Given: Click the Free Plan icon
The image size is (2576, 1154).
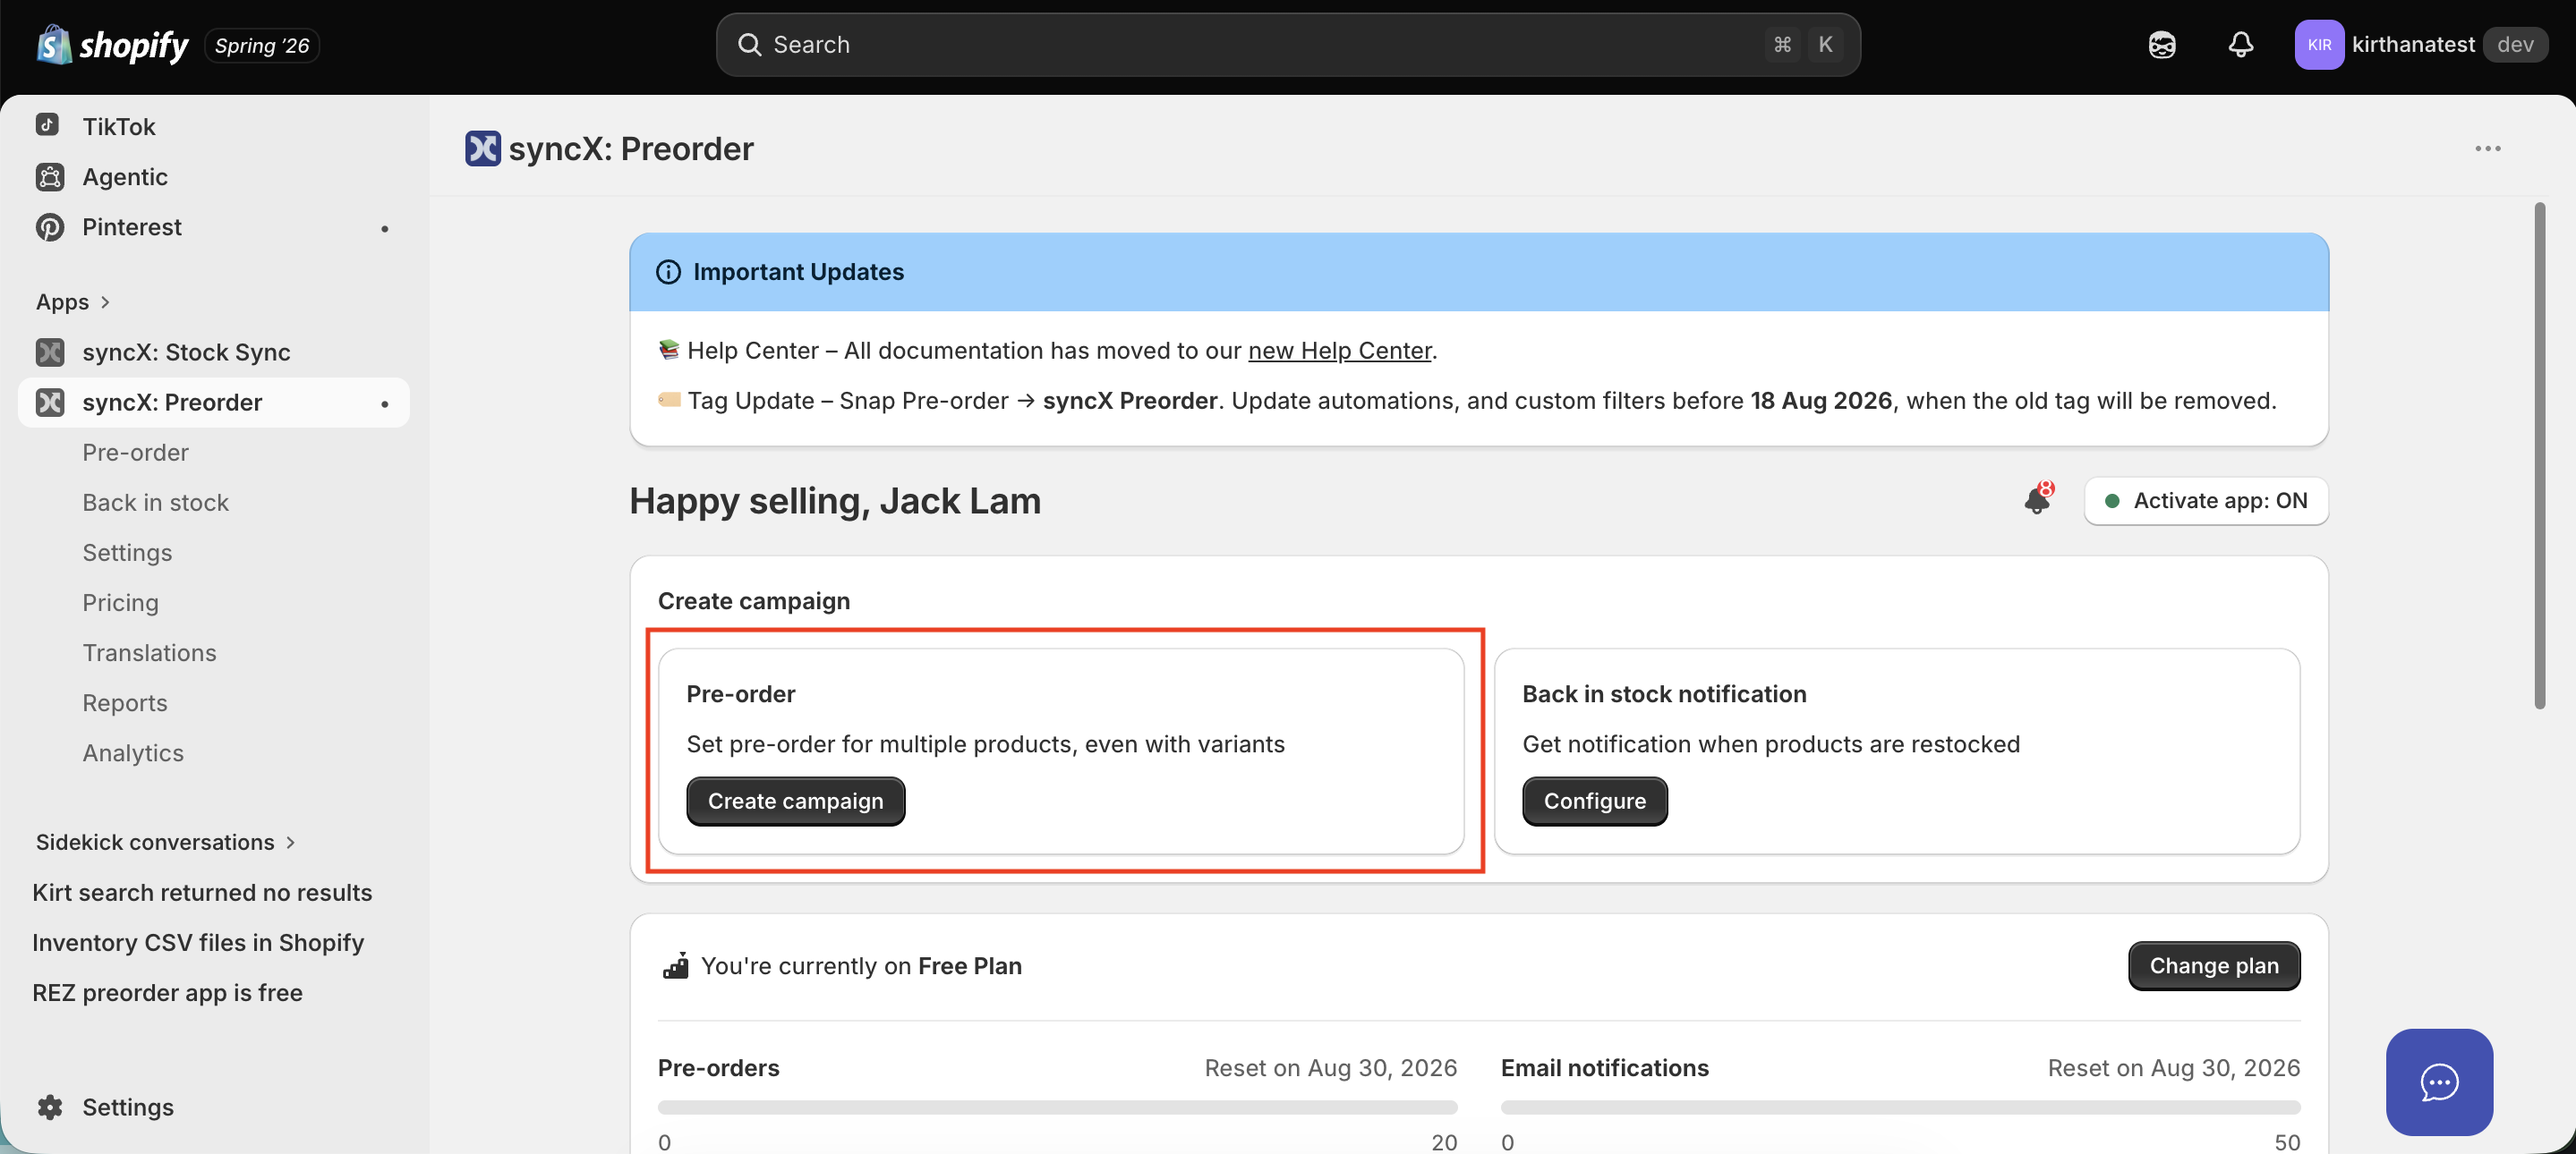Looking at the screenshot, I should click(676, 966).
